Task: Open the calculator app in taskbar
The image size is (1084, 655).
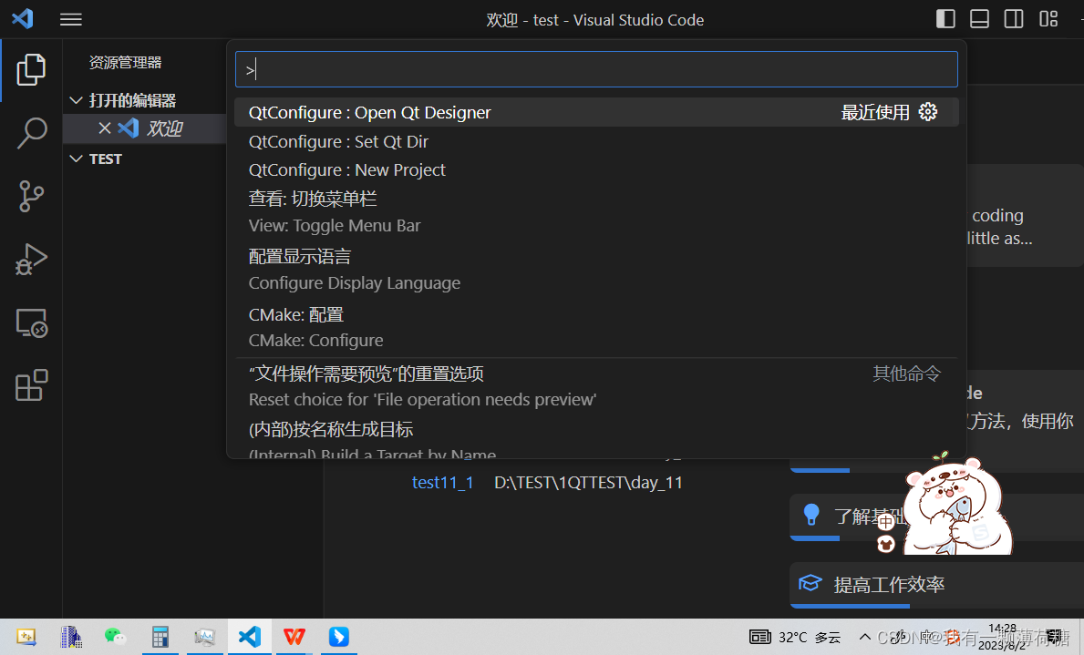Action: 160,637
